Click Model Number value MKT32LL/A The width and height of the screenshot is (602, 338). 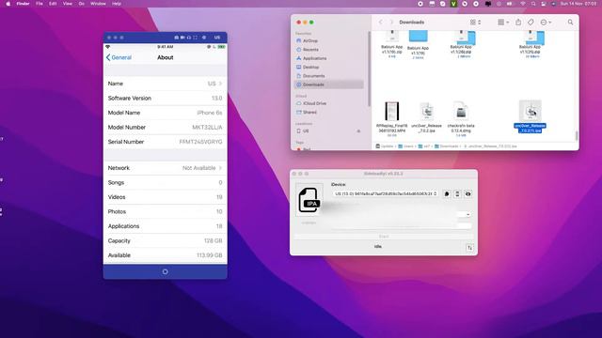pos(207,128)
